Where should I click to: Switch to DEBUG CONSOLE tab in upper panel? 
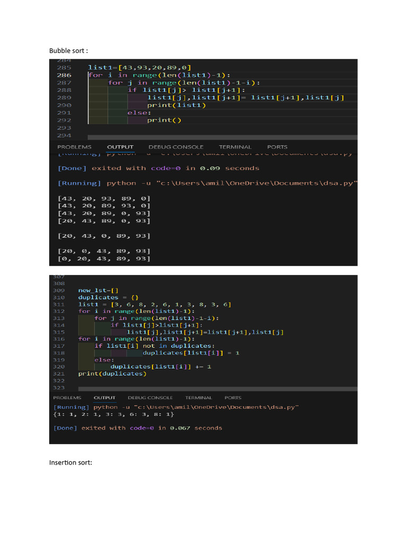176,147
